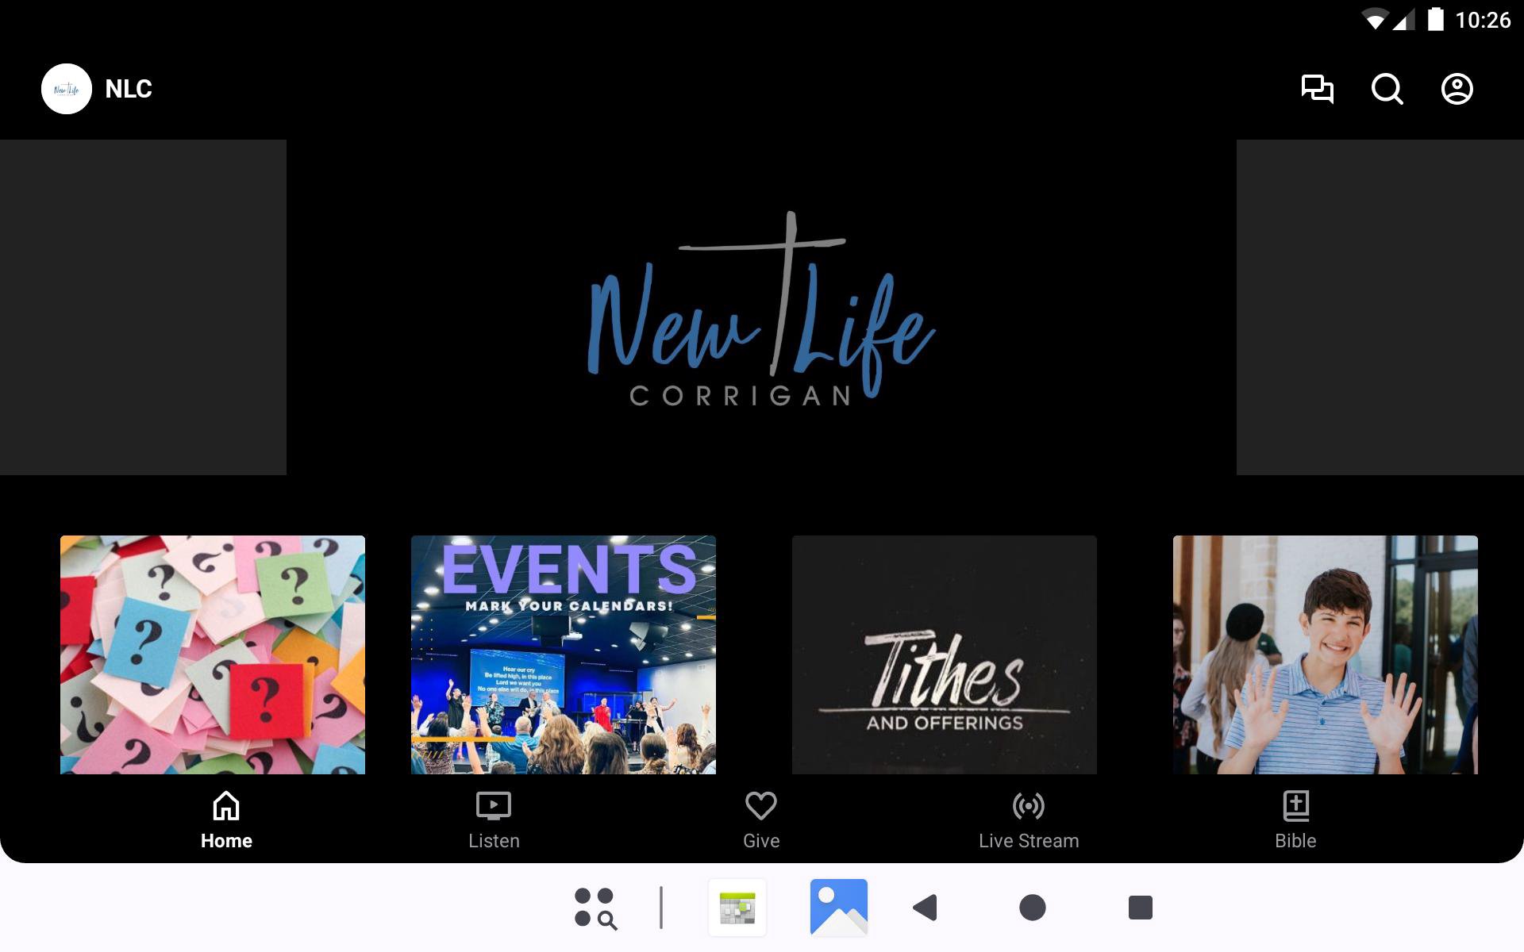Open the Events mark your calendars card
Viewport: 1524px width, 952px height.
(564, 654)
